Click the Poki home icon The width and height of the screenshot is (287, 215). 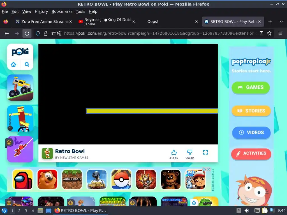13,64
